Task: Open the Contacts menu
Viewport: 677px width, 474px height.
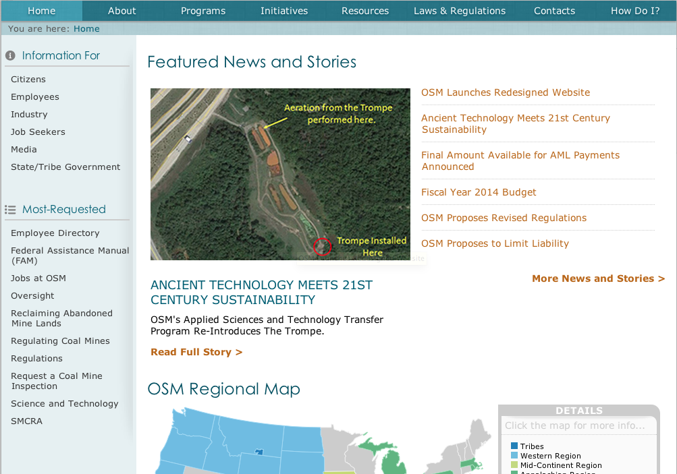Action: click(554, 11)
